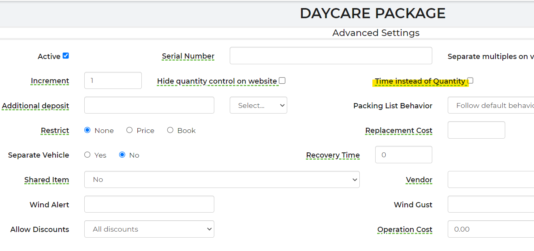
Task: Open Packing List Behavior dropdown
Action: pyautogui.click(x=491, y=105)
